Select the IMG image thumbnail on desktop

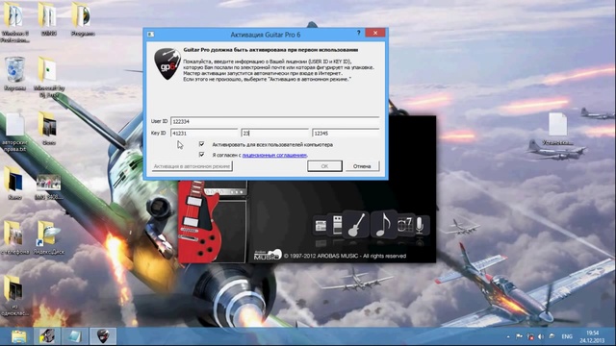pyautogui.click(x=49, y=186)
